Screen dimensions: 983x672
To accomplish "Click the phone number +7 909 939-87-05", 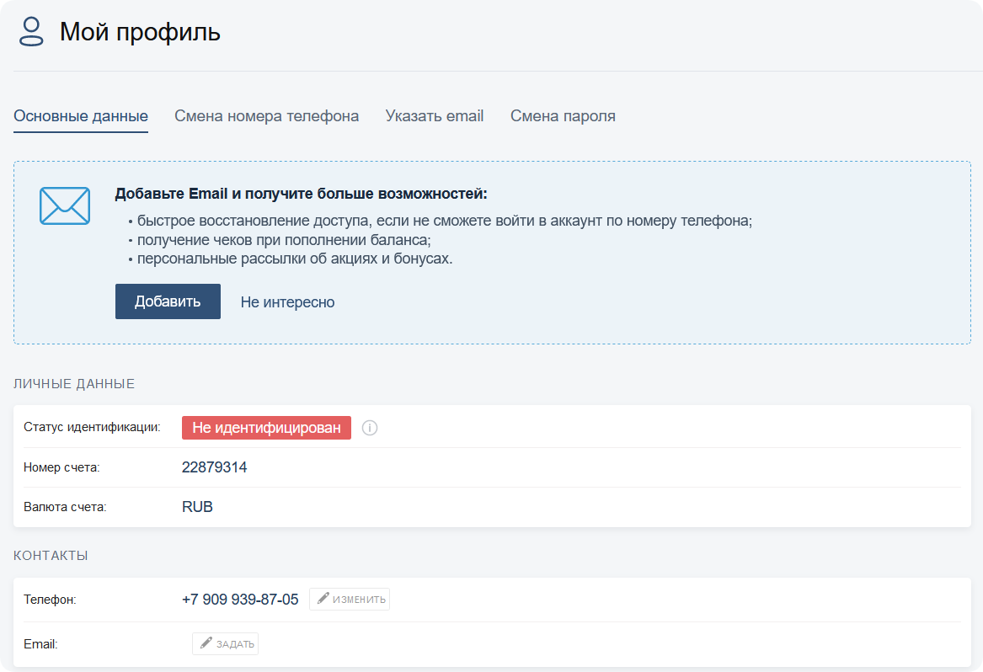I will pyautogui.click(x=240, y=600).
